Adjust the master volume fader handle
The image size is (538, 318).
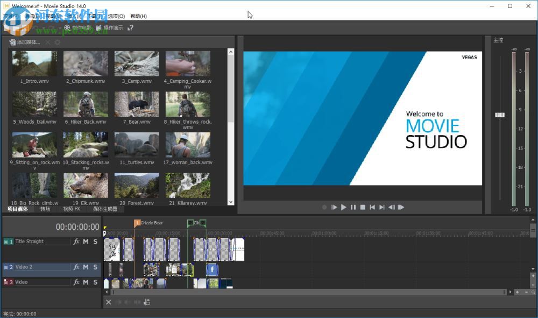click(500, 115)
